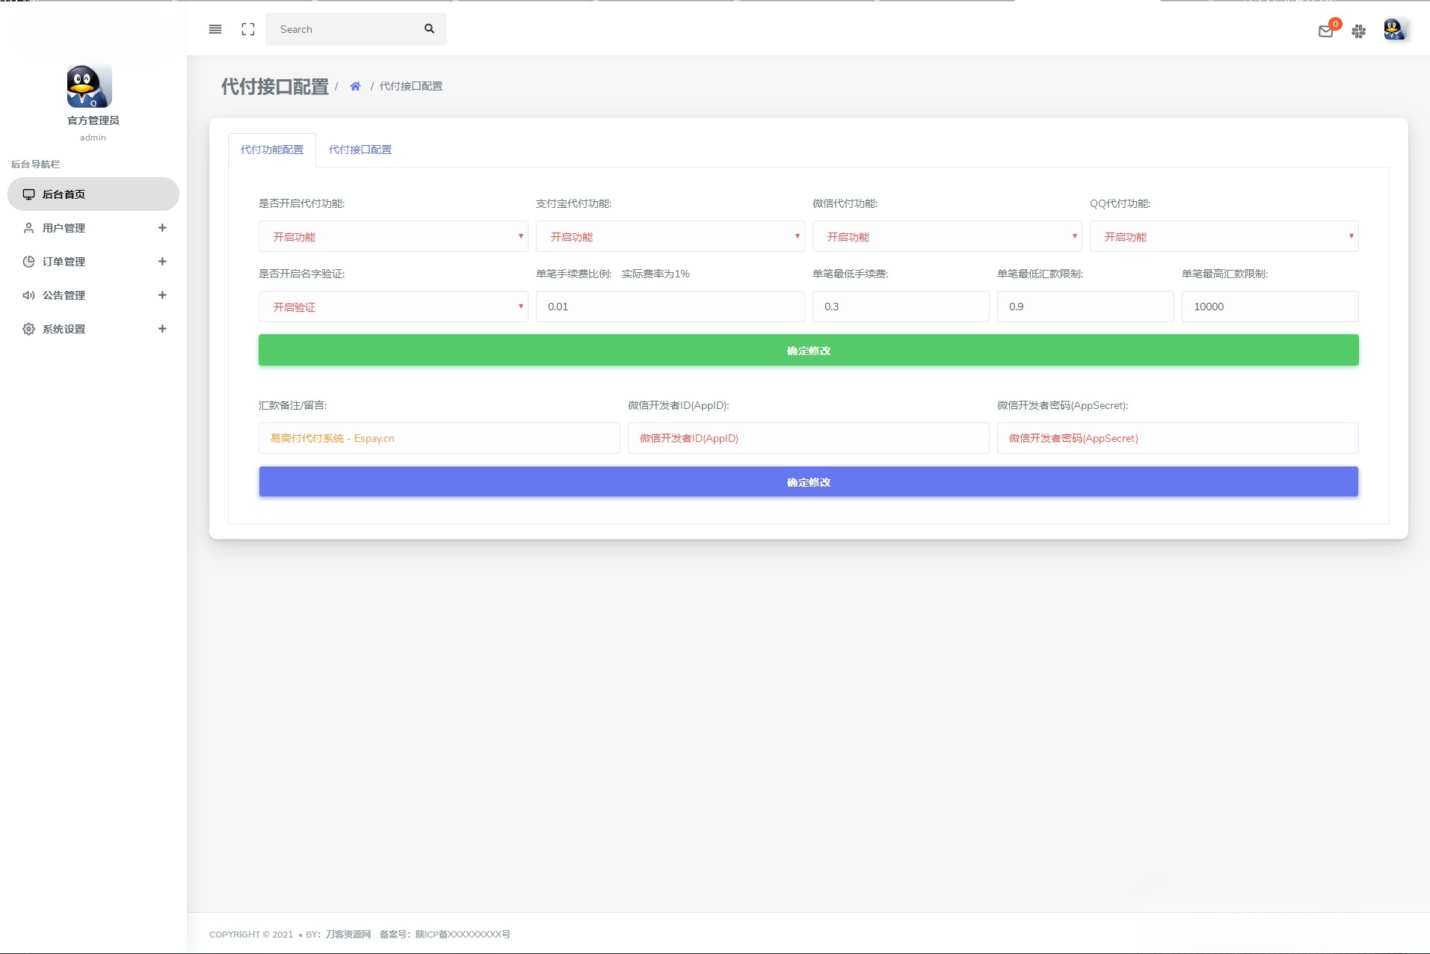1430x954 pixels.
Task: Open the QQ代付功能 dropdown
Action: click(1224, 236)
